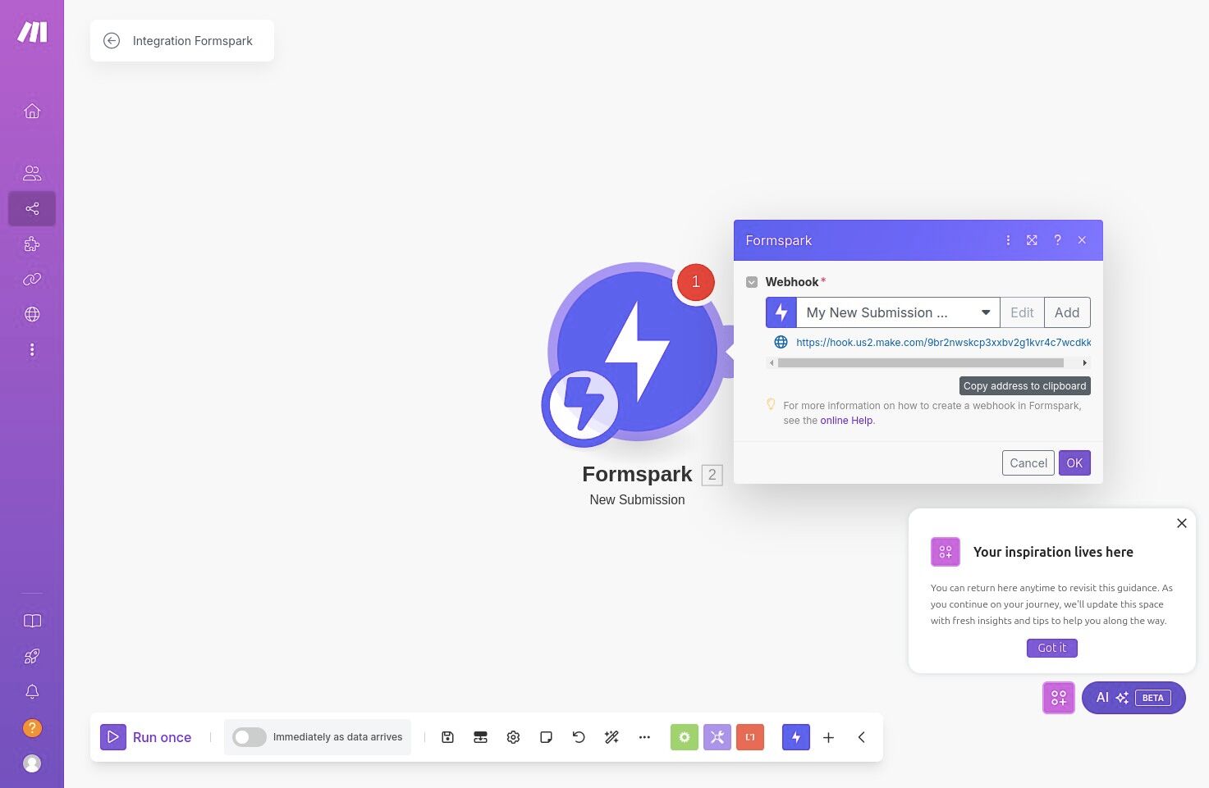This screenshot has height=788, width=1209.
Task: Click the New Submission label under module
Action: [x=637, y=499]
